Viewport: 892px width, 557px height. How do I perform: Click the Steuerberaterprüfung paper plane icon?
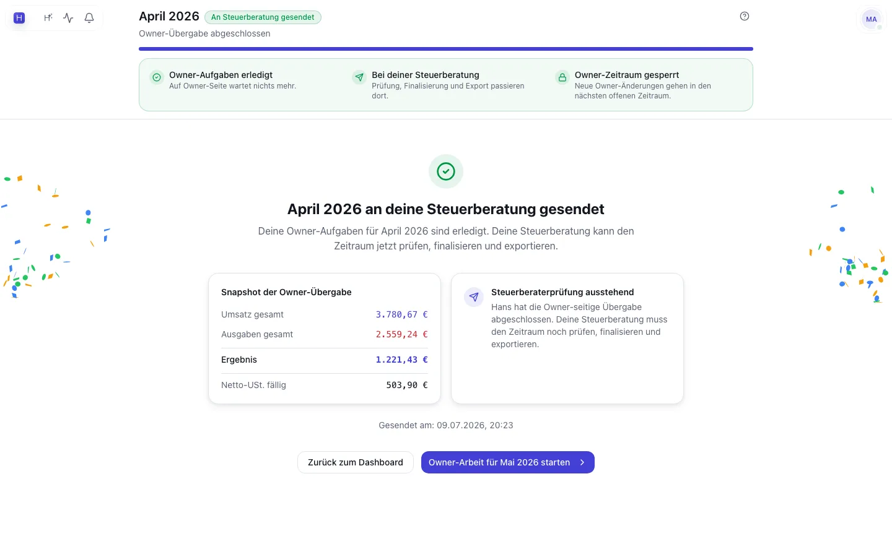[x=474, y=297]
